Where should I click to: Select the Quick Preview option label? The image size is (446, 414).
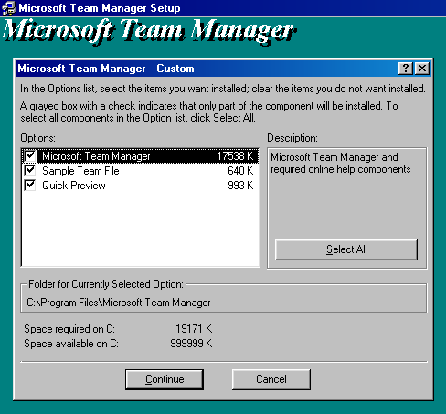click(74, 186)
